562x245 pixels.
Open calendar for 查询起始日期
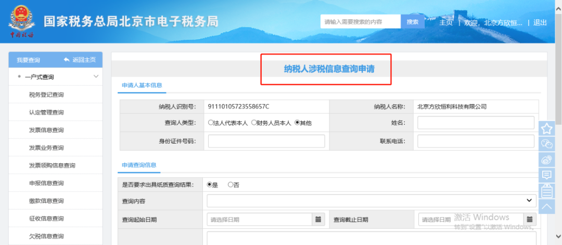[318, 219]
